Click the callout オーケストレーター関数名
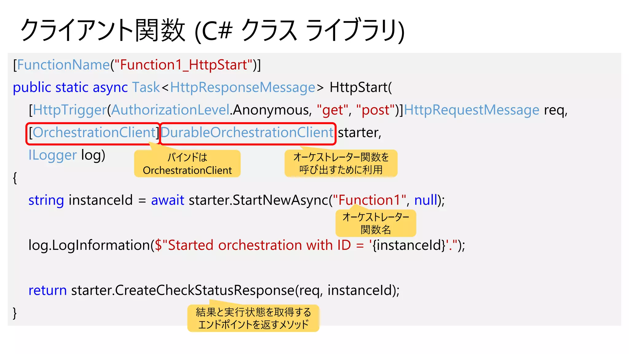The image size is (629, 354). (376, 223)
